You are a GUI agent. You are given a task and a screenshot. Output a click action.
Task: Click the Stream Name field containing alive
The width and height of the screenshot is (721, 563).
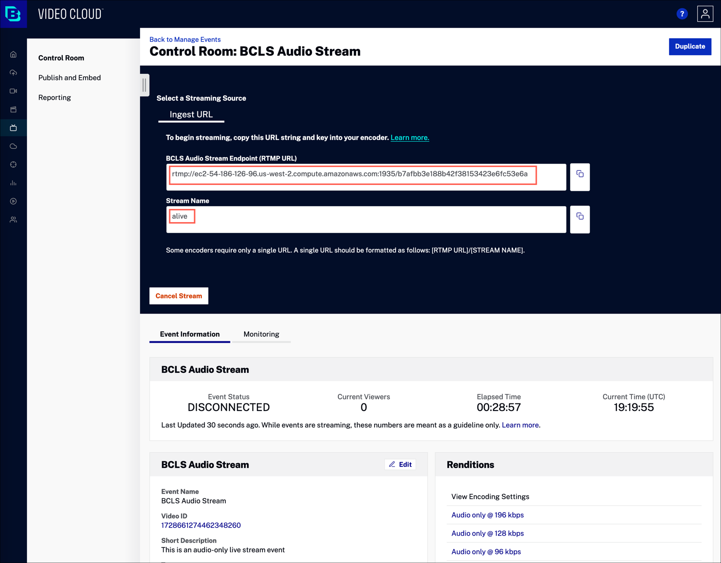(366, 219)
